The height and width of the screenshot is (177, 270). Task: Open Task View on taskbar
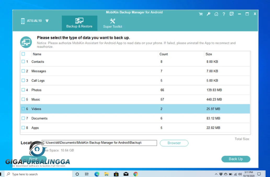click(x=87, y=174)
